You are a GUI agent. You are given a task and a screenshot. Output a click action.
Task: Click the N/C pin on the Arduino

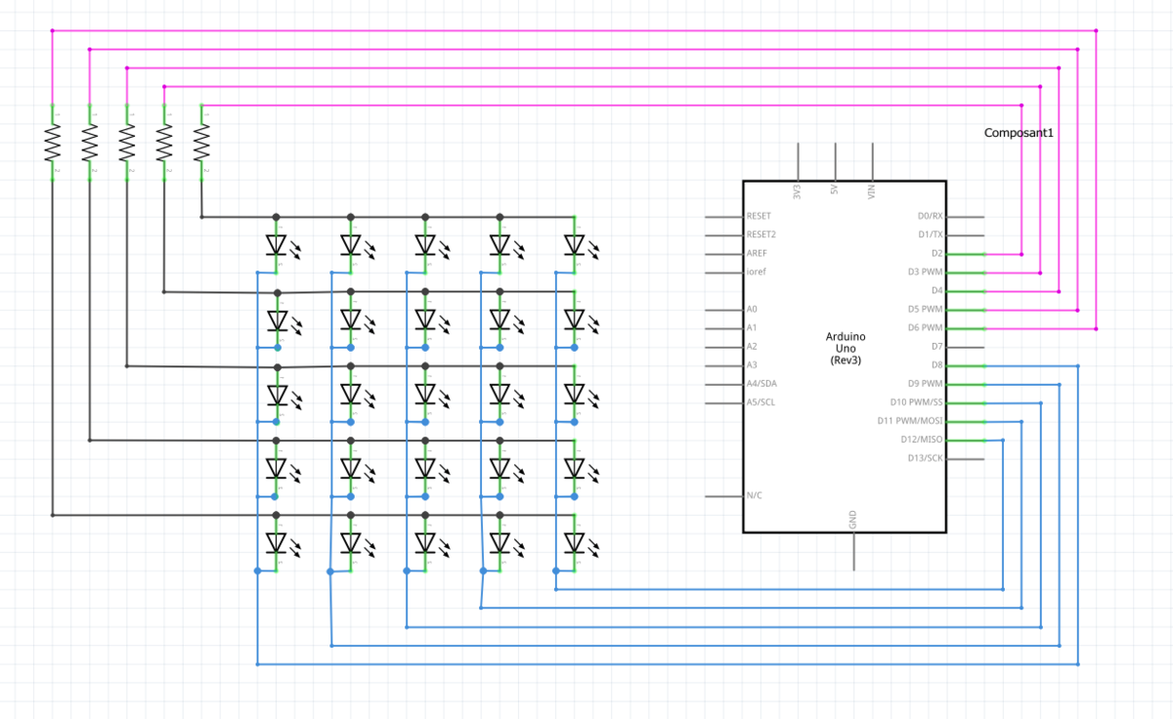click(724, 495)
